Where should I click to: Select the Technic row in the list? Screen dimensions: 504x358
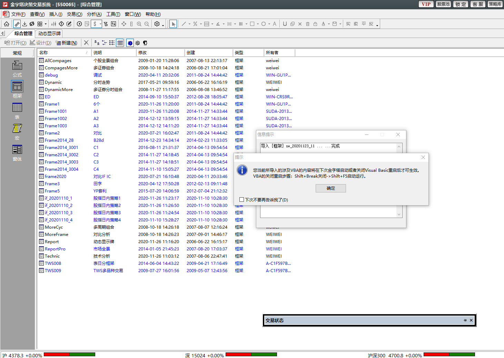[52, 256]
